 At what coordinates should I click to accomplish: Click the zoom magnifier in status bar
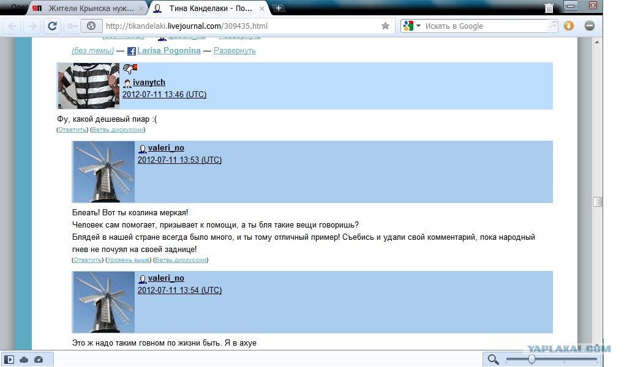click(493, 360)
